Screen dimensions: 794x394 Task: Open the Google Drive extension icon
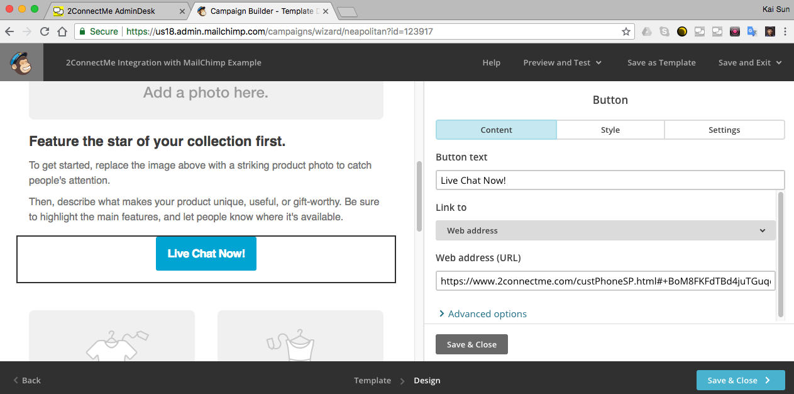[647, 31]
